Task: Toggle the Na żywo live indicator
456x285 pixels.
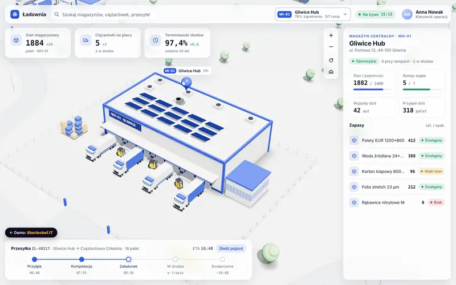Action: coord(375,14)
